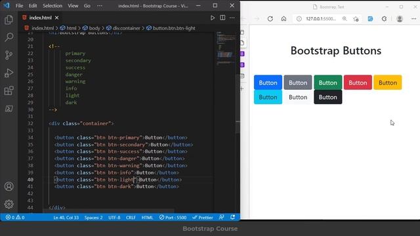Click the green success Button
The image size is (420, 236).
(328, 83)
